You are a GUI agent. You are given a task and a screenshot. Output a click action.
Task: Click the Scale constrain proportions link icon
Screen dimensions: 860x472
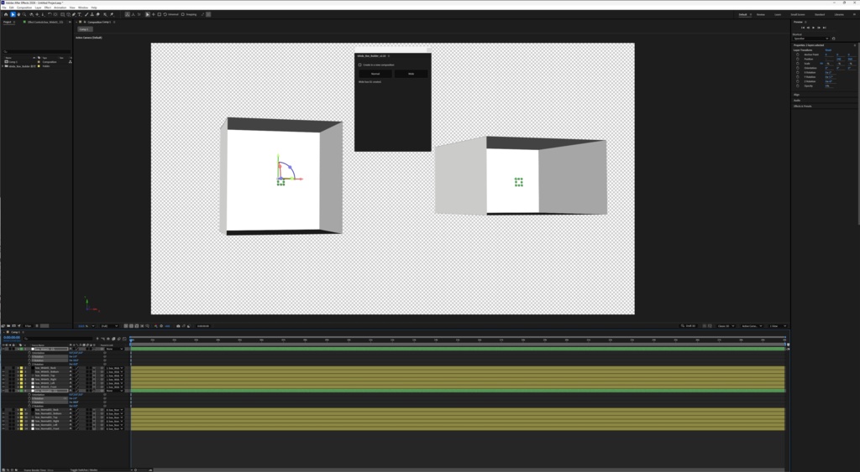click(x=821, y=64)
